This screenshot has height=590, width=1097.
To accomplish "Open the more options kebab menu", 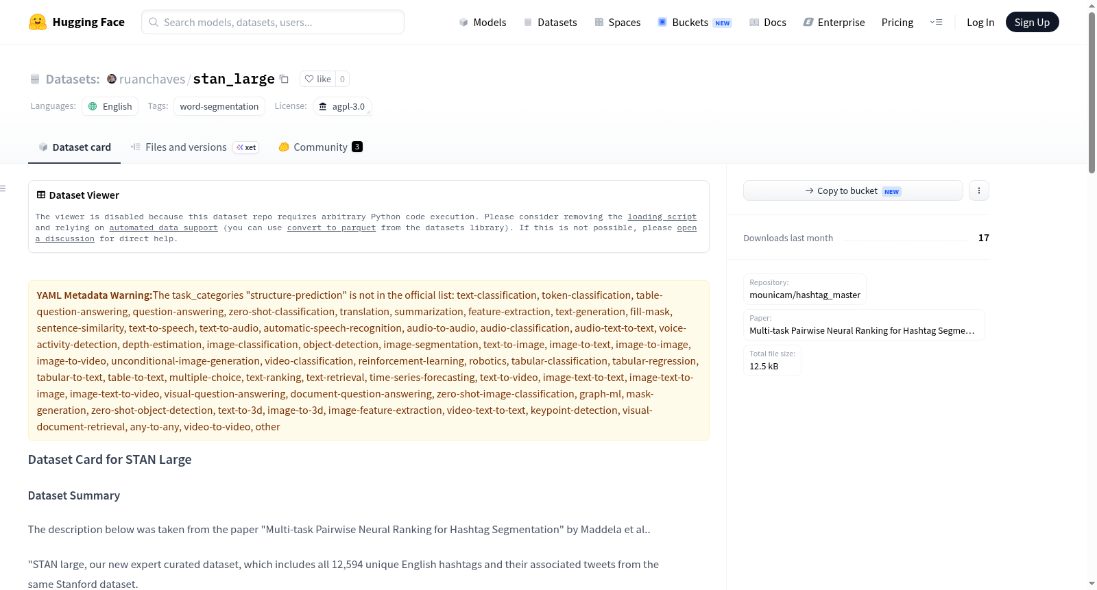I will [979, 190].
